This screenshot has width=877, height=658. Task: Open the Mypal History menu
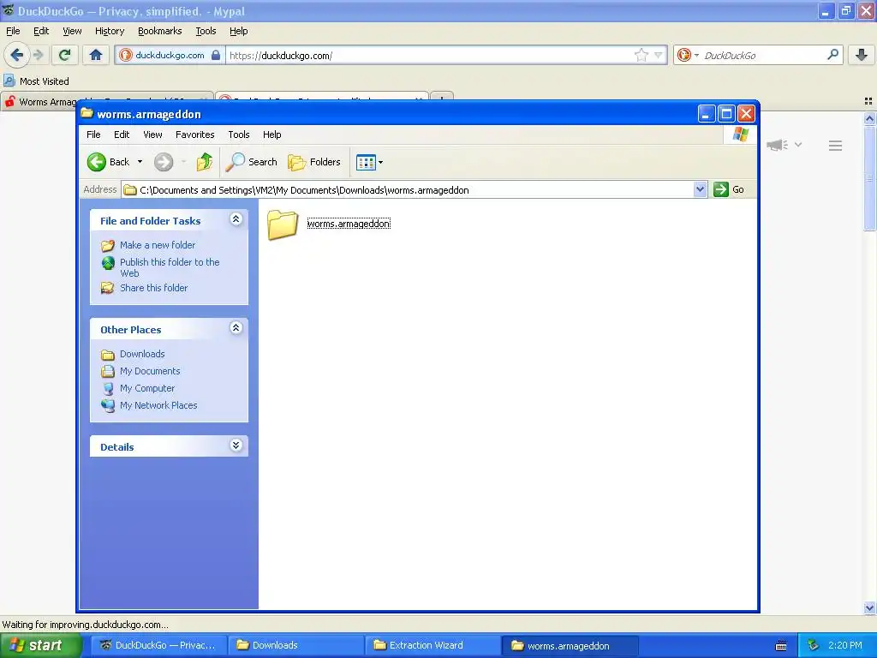click(109, 31)
